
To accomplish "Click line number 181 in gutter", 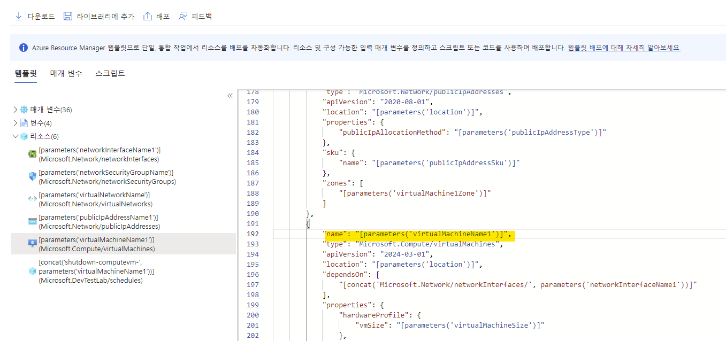I will tap(253, 122).
